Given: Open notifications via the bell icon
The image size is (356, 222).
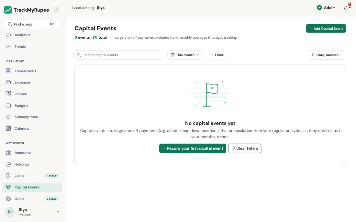Looking at the screenshot, I should pyautogui.click(x=346, y=8).
